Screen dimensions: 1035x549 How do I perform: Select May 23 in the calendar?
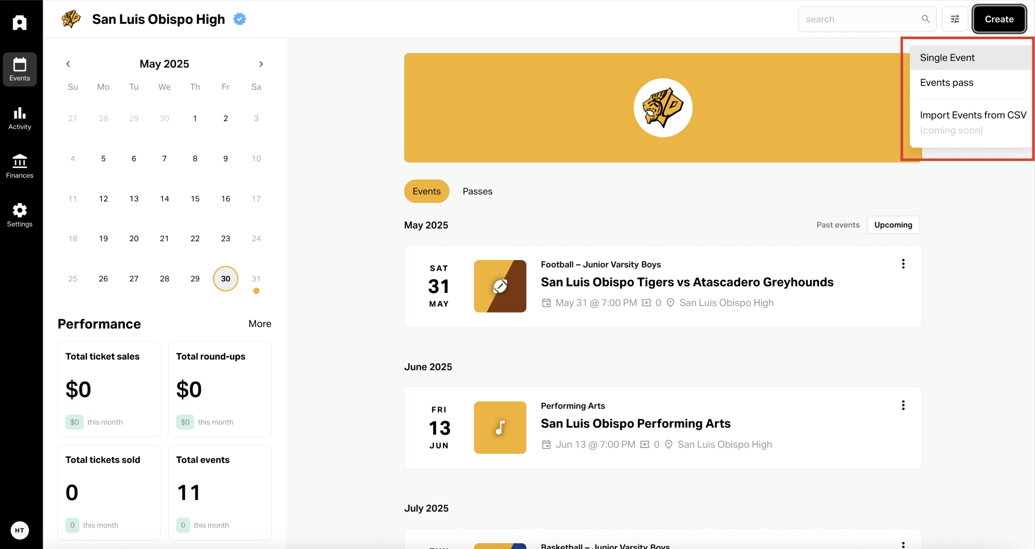point(226,238)
